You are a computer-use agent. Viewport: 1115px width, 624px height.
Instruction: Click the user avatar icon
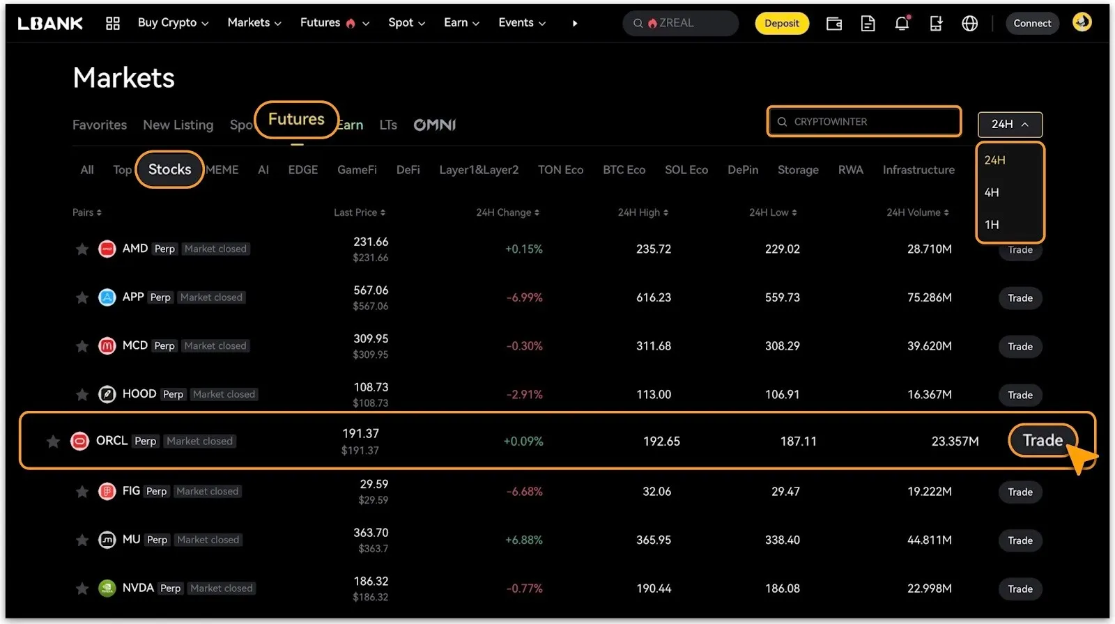pyautogui.click(x=1082, y=22)
